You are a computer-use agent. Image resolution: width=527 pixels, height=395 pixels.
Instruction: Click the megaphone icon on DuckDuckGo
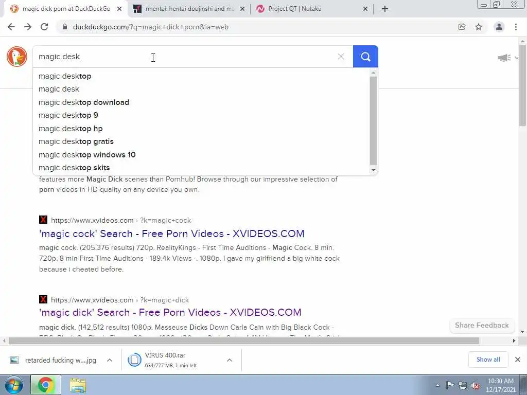pos(504,58)
